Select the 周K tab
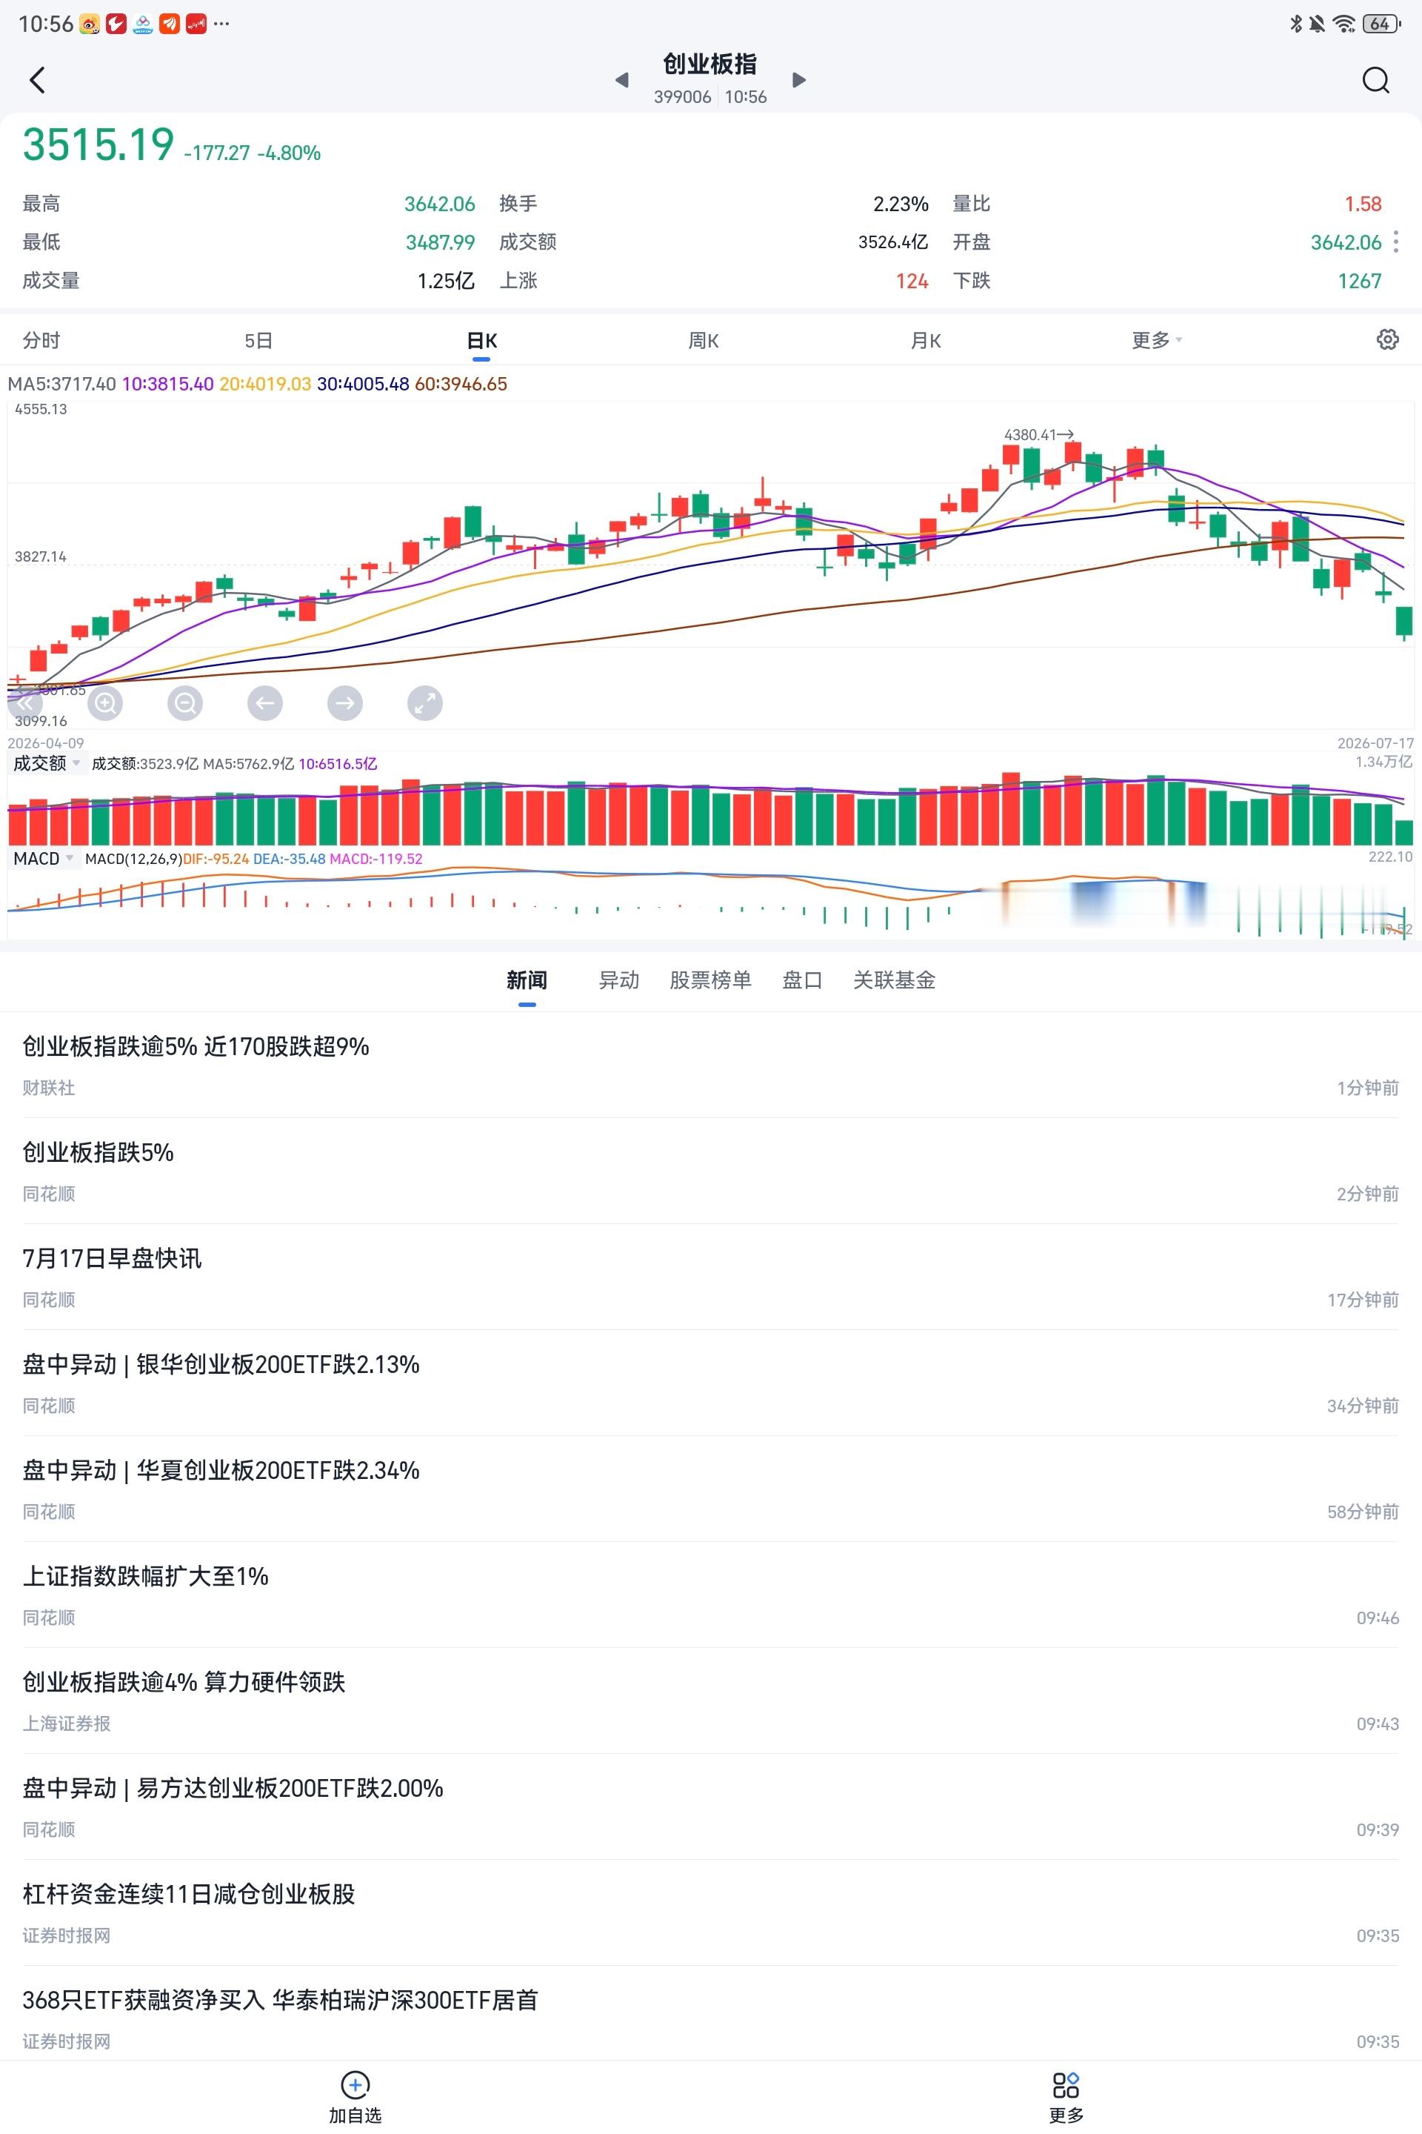1422x2134 pixels. [x=703, y=340]
